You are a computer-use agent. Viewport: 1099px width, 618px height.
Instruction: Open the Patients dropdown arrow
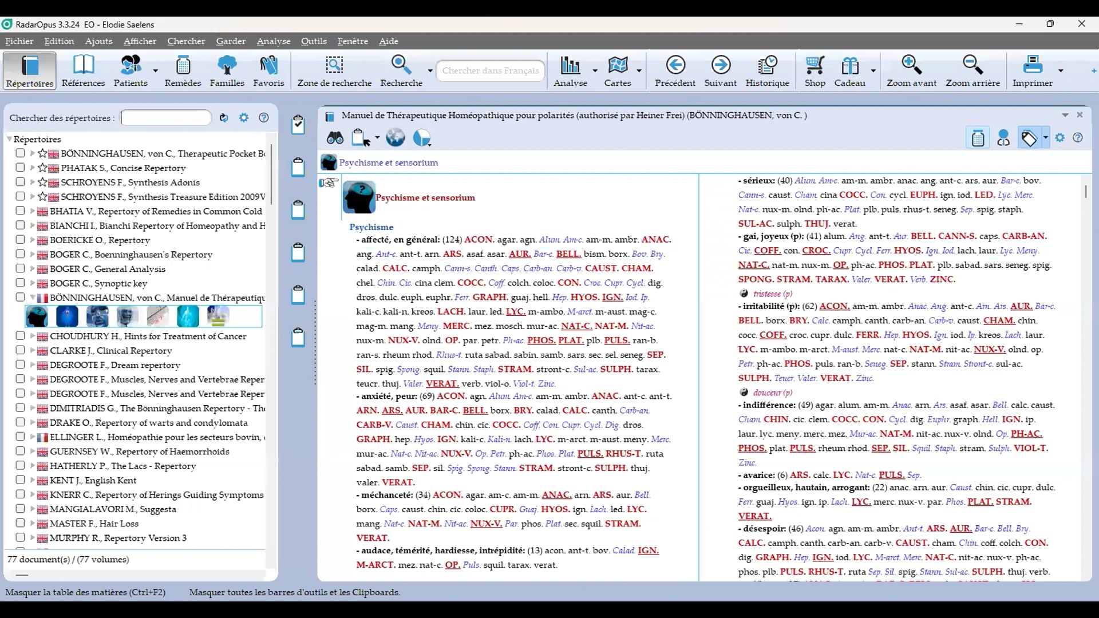(x=156, y=70)
